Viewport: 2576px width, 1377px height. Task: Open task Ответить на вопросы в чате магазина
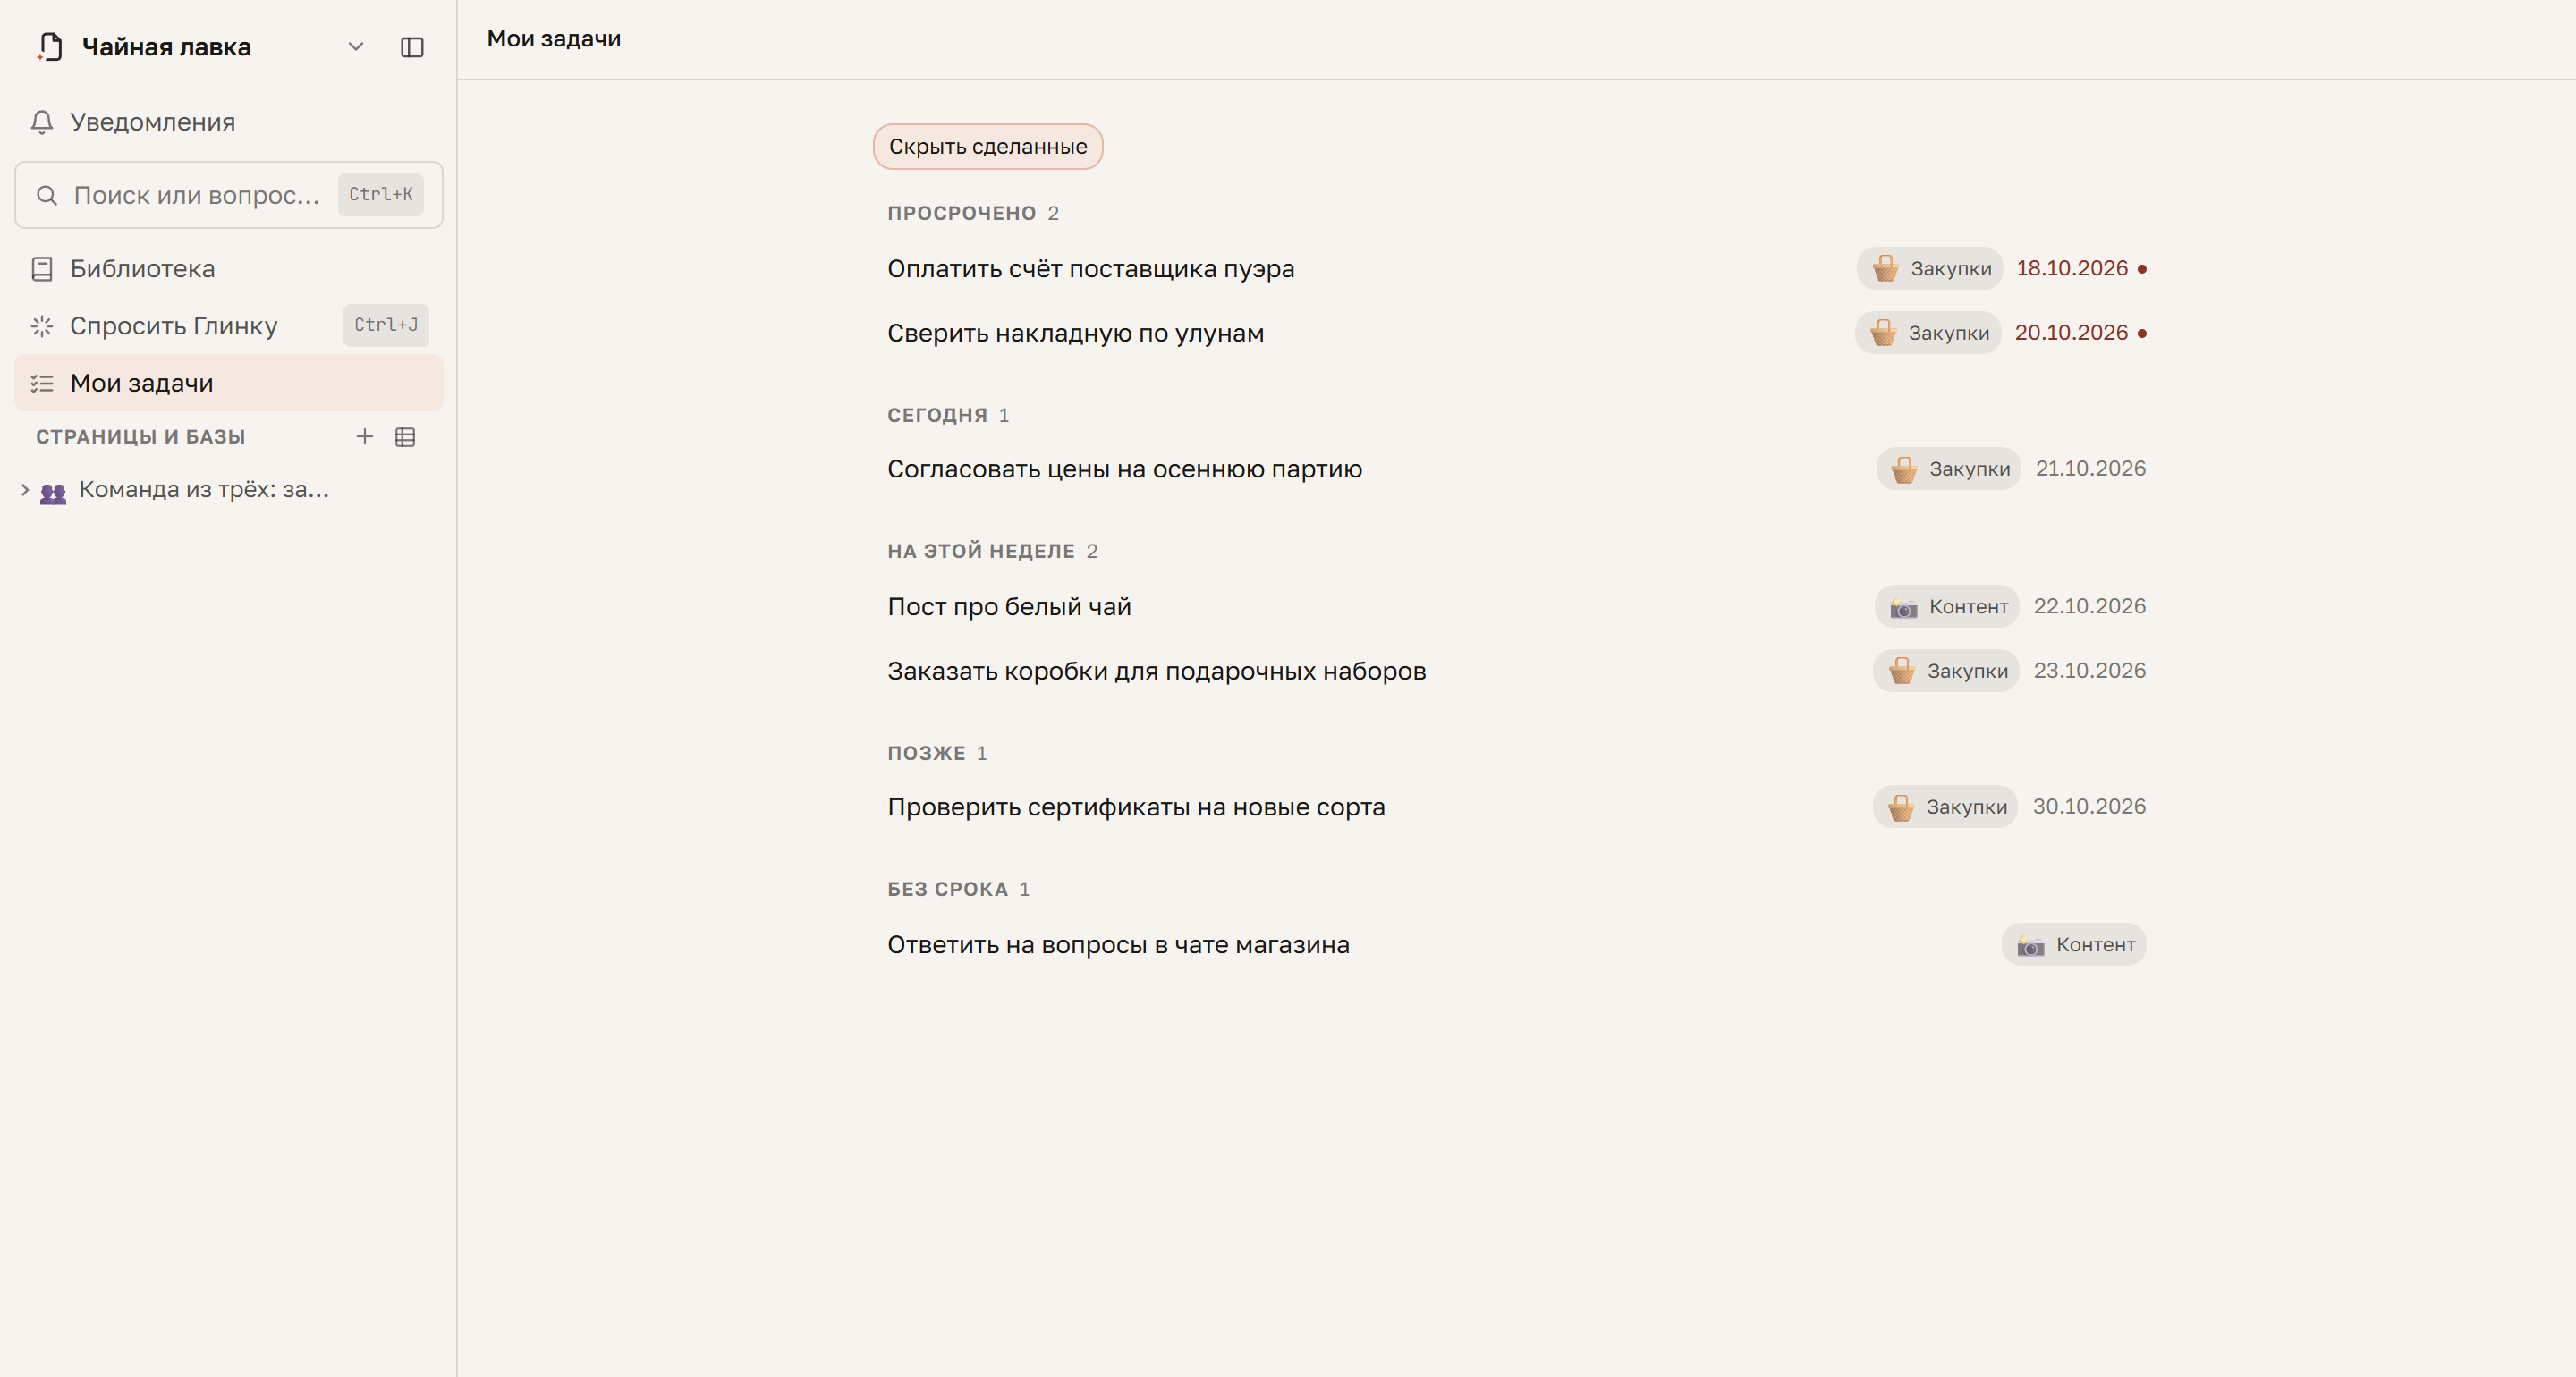coord(1118,945)
